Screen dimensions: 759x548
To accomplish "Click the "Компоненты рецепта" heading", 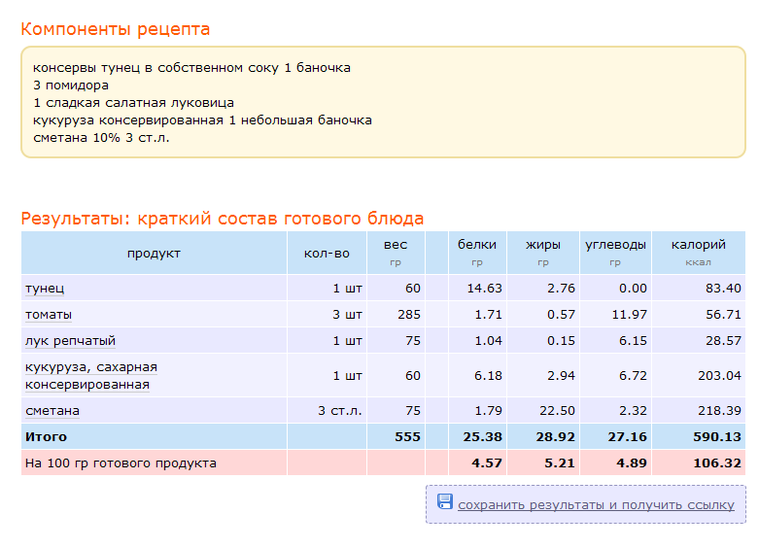I will (116, 29).
